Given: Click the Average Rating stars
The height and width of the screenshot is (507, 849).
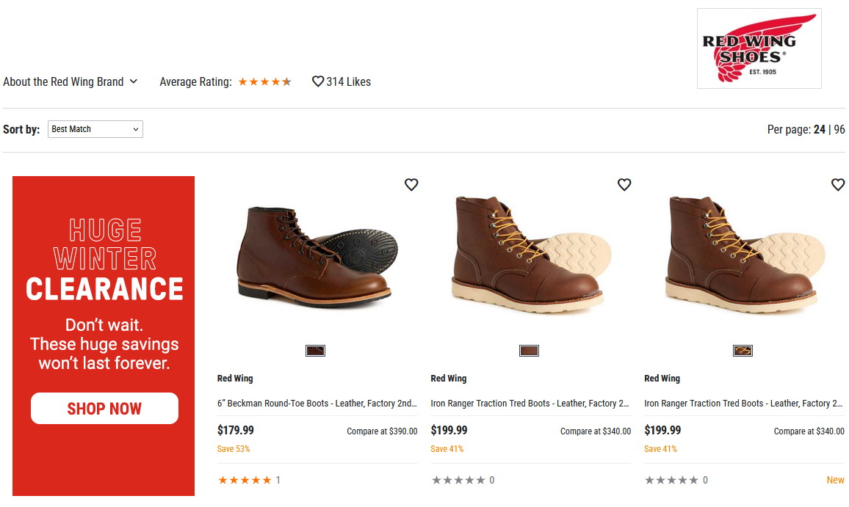Looking at the screenshot, I should (x=264, y=81).
